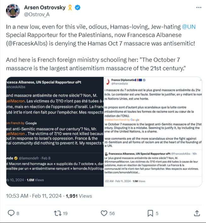Open Arsen Ostrovsky's profile picture
The height and width of the screenshot is (223, 206).
click(13, 10)
